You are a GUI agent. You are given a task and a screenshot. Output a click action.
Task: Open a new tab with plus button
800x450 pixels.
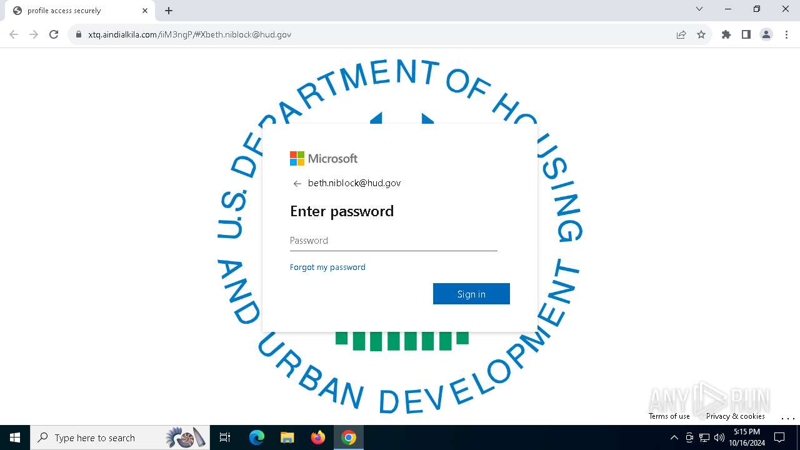point(169,11)
